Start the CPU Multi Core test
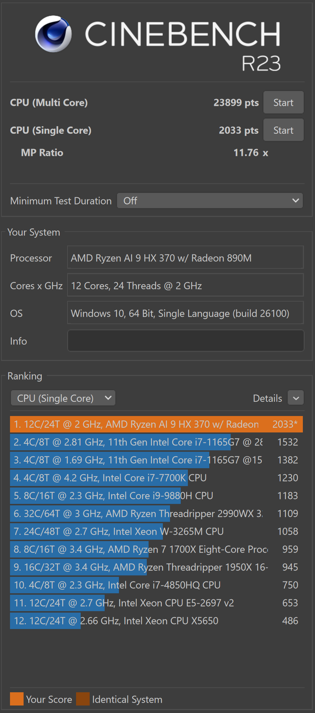The height and width of the screenshot is (713, 315). (283, 103)
